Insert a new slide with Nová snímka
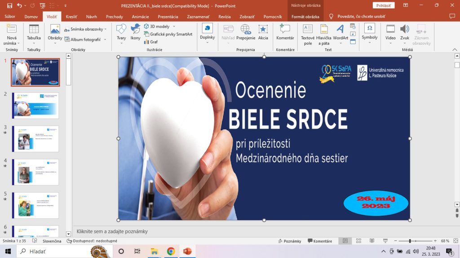 pos(12,34)
